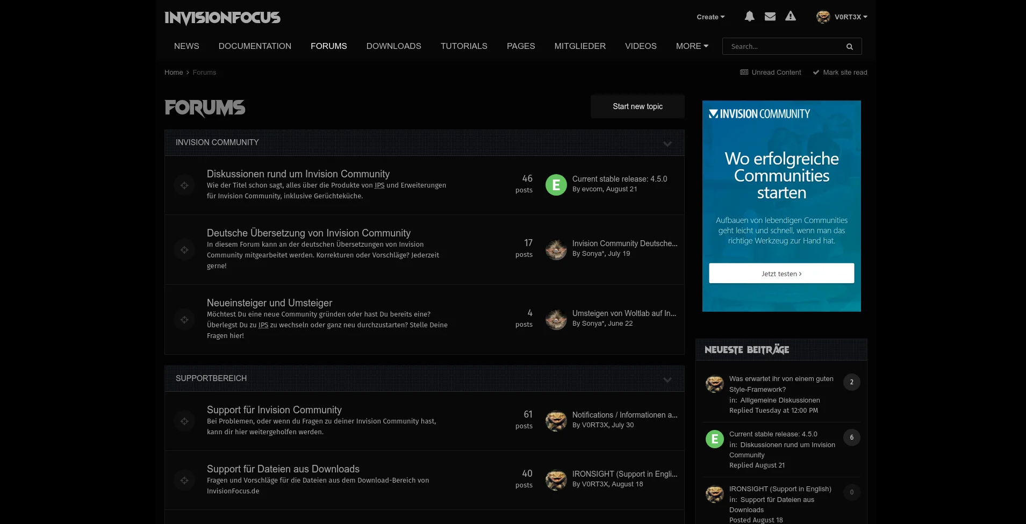Click the InvisionFocus logo
This screenshot has width=1026, height=524.
point(223,18)
